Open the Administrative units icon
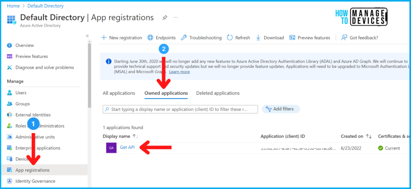 coord(10,137)
